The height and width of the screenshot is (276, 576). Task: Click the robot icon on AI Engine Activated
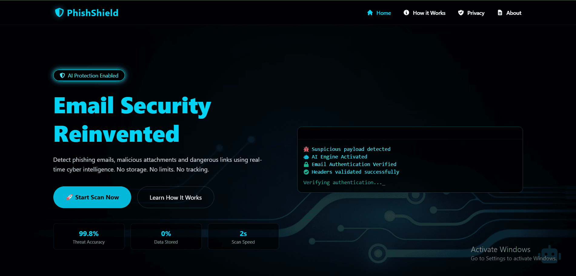click(x=306, y=157)
